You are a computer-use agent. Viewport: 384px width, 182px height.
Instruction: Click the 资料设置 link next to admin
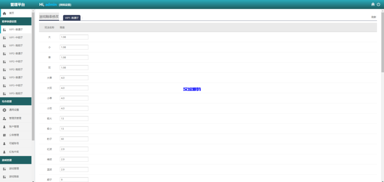tap(65, 5)
